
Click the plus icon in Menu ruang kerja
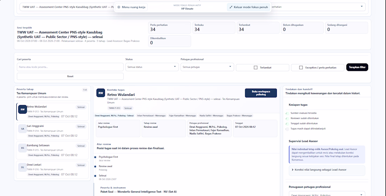119,7
